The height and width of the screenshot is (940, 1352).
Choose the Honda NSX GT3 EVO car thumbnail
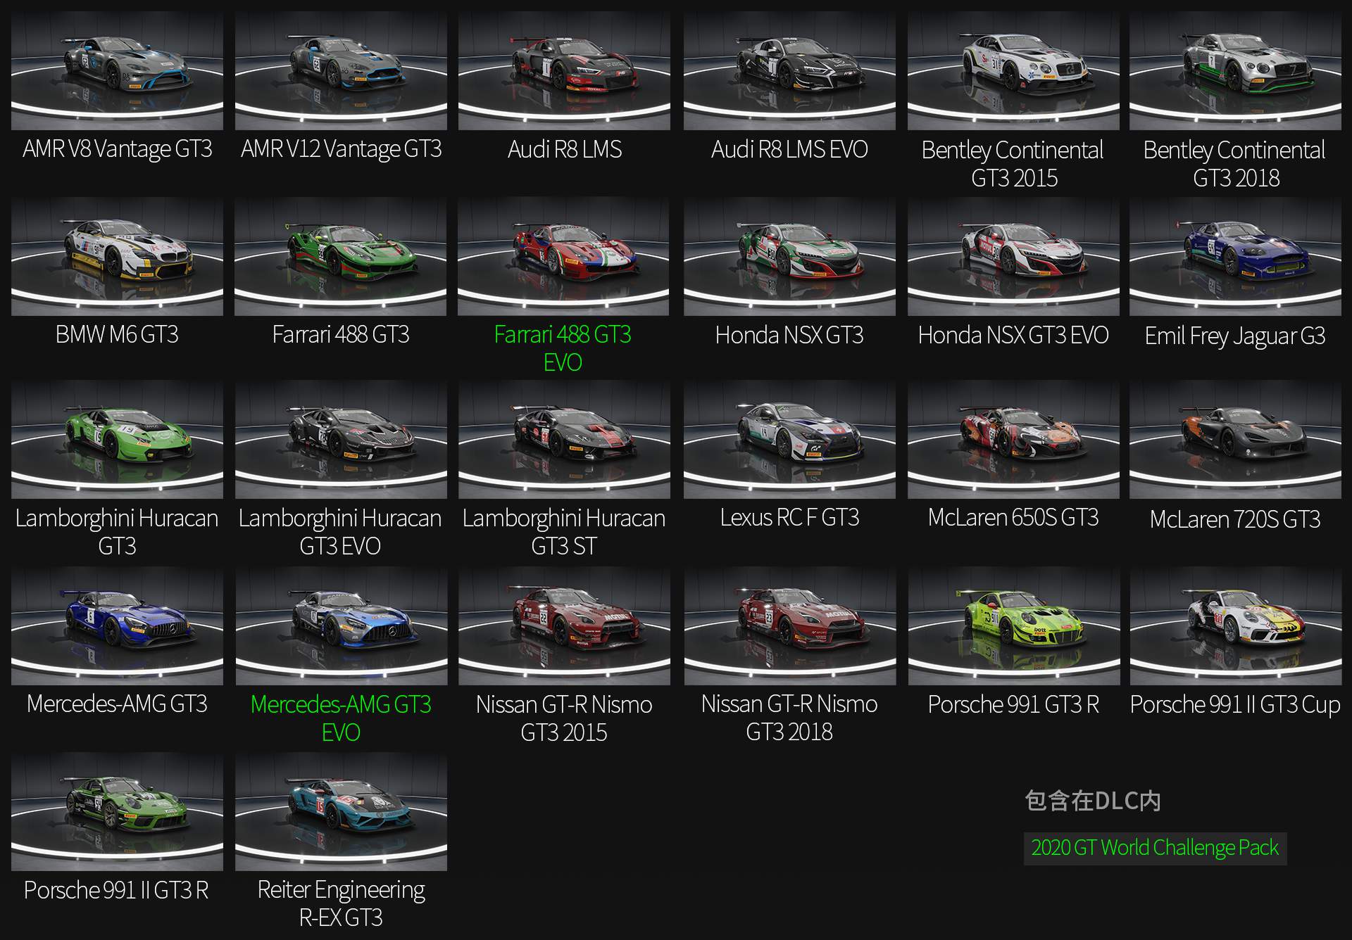pyautogui.click(x=1013, y=256)
